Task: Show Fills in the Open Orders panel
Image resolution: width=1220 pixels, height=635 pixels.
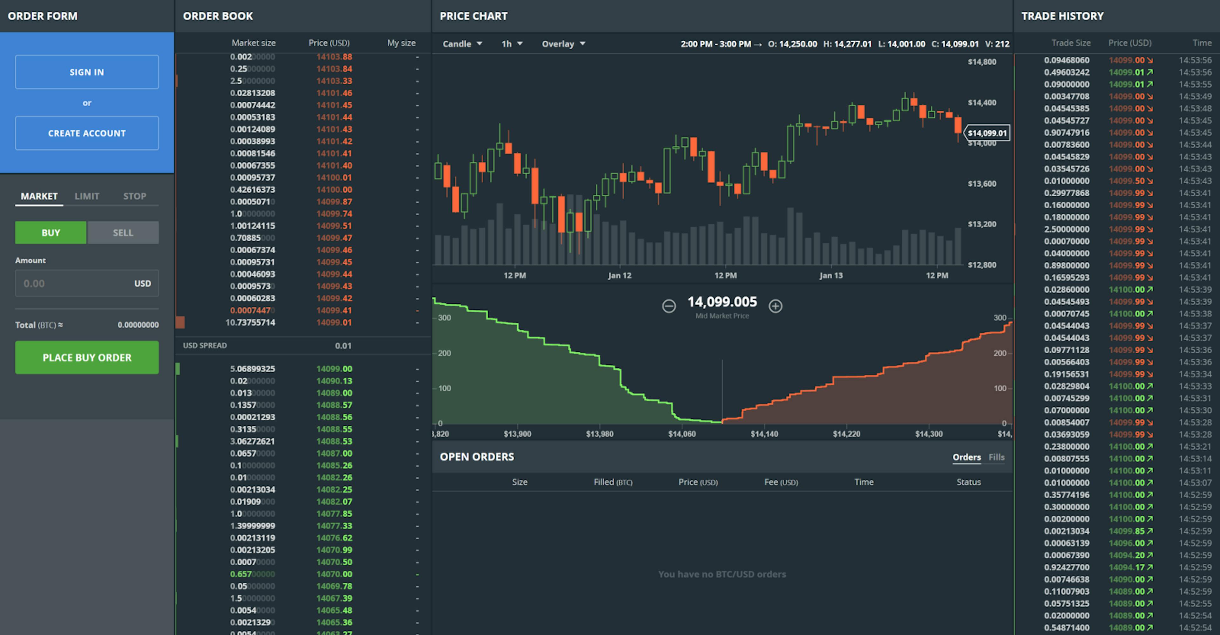Action: [996, 457]
